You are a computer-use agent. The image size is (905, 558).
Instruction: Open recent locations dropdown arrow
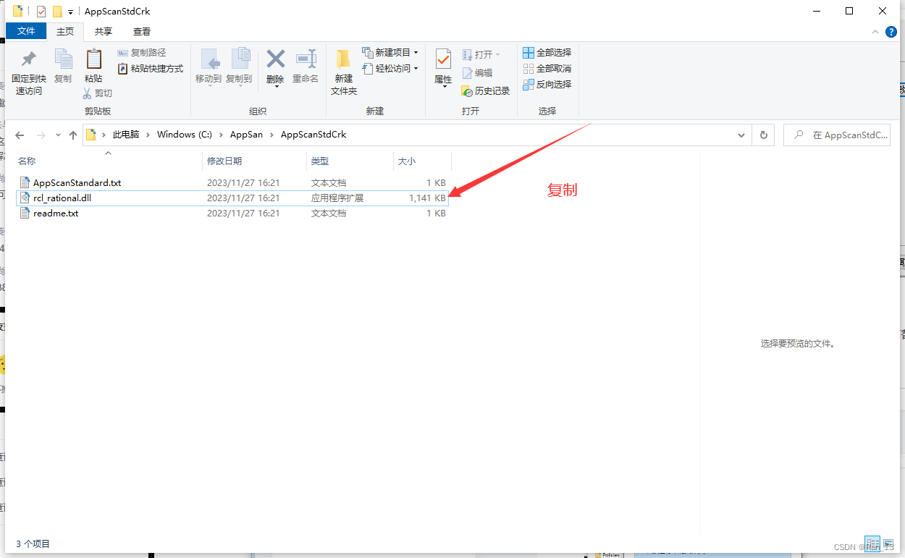(58, 135)
